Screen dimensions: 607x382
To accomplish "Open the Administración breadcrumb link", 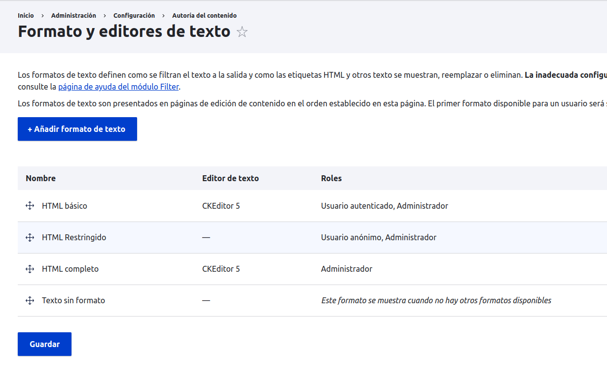I will (73, 16).
